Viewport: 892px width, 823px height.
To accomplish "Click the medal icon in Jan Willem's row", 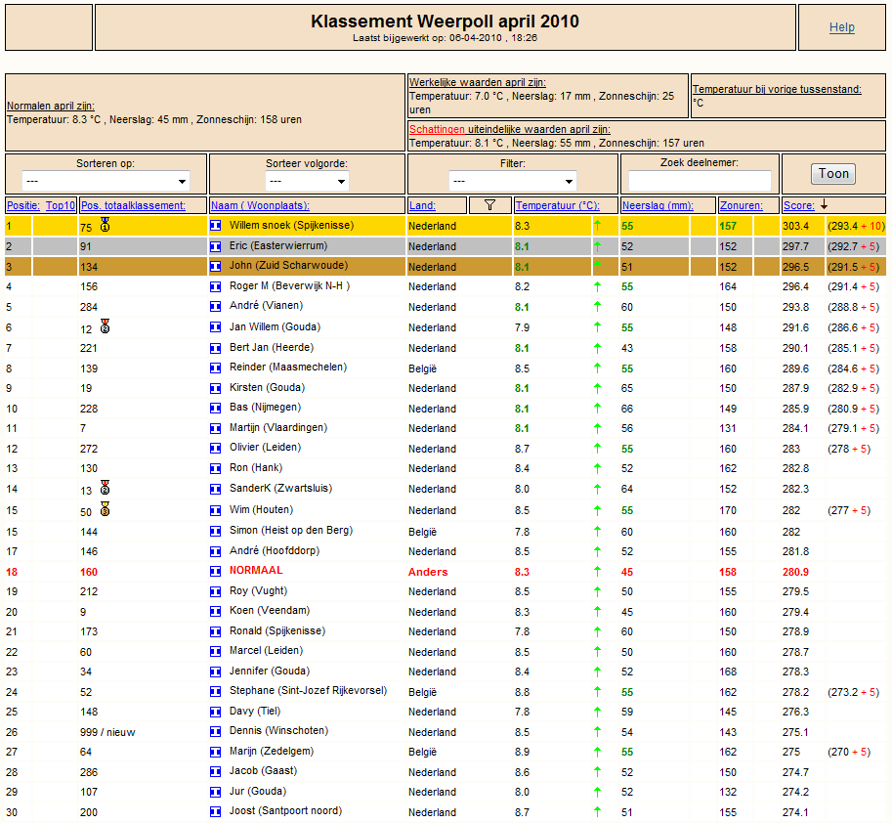I will (106, 326).
